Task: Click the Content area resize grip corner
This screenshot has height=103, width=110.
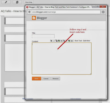Action: click(x=90, y=74)
